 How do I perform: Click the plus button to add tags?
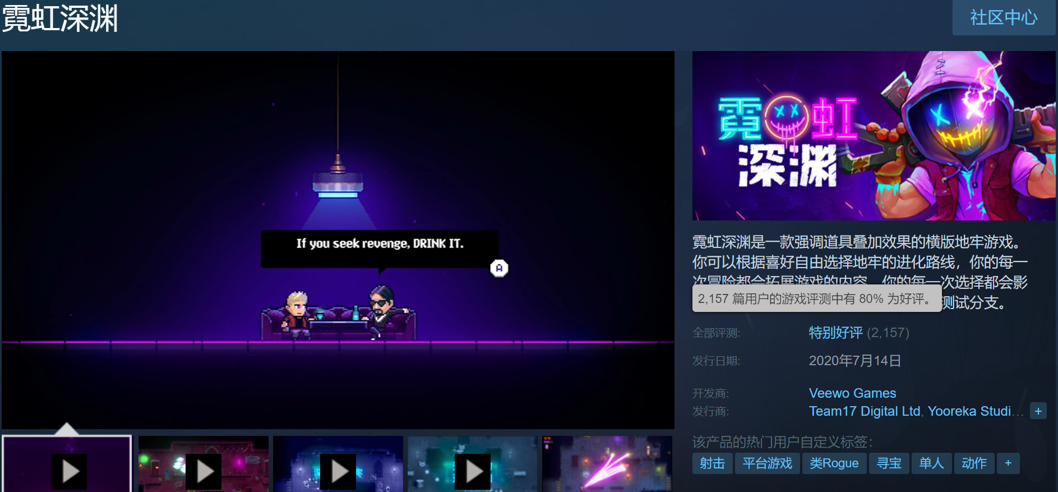pyautogui.click(x=1008, y=463)
